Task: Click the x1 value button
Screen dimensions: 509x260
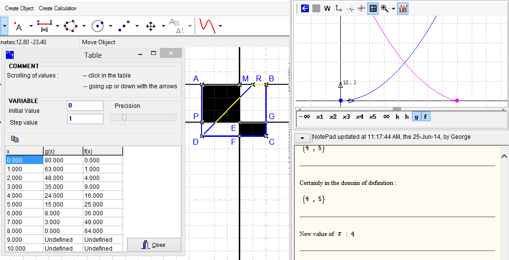Action: [x=320, y=117]
